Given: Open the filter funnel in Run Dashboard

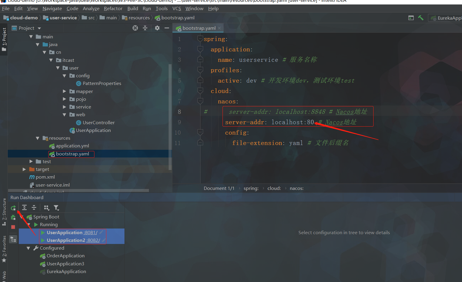Looking at the screenshot, I should 56,207.
